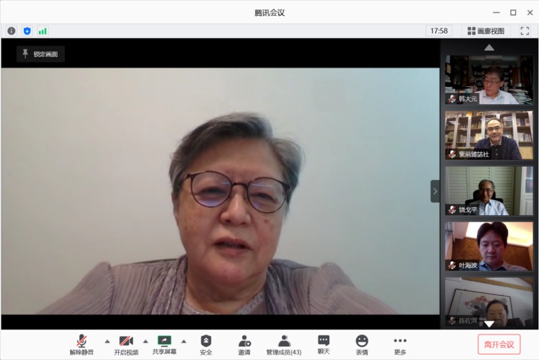Switch to gallery view (画廊视图)

(x=486, y=31)
